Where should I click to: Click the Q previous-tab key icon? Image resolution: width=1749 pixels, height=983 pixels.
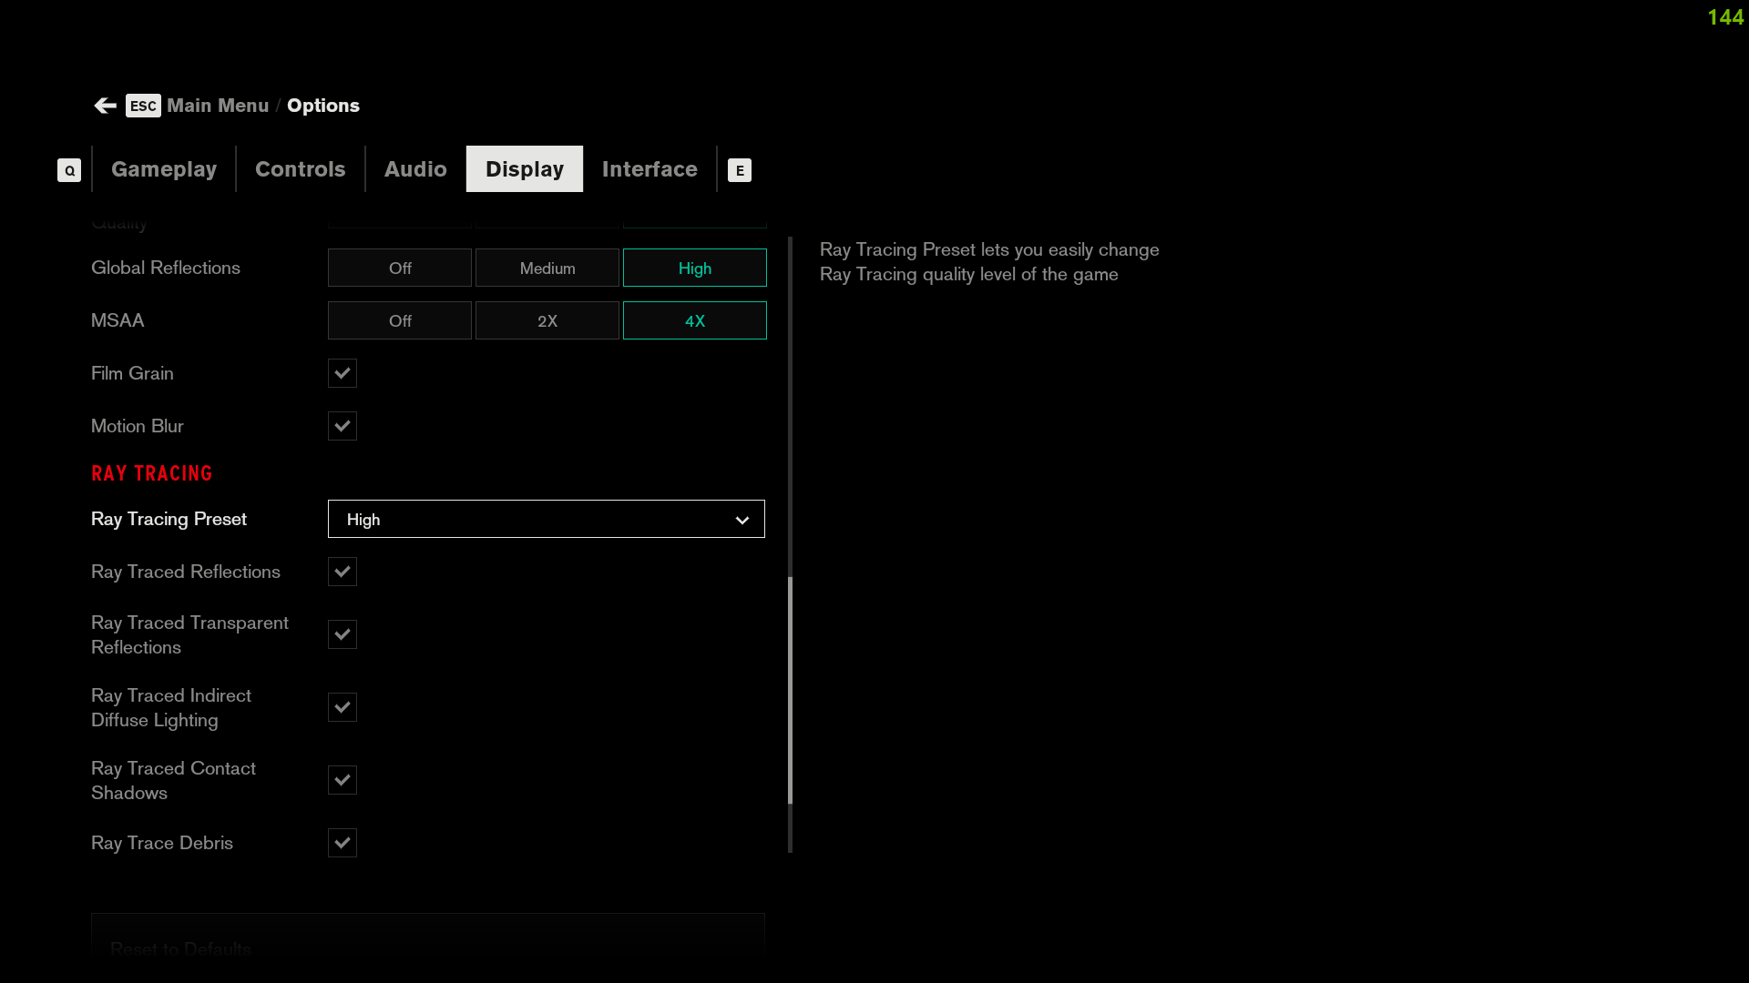click(x=69, y=170)
